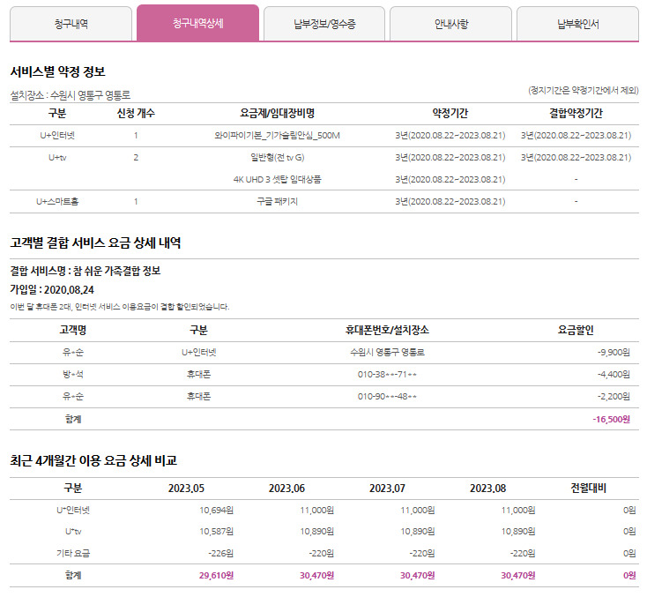The height and width of the screenshot is (597, 647).
Task: Open the 납부확인서 tab
Action: pyautogui.click(x=577, y=24)
